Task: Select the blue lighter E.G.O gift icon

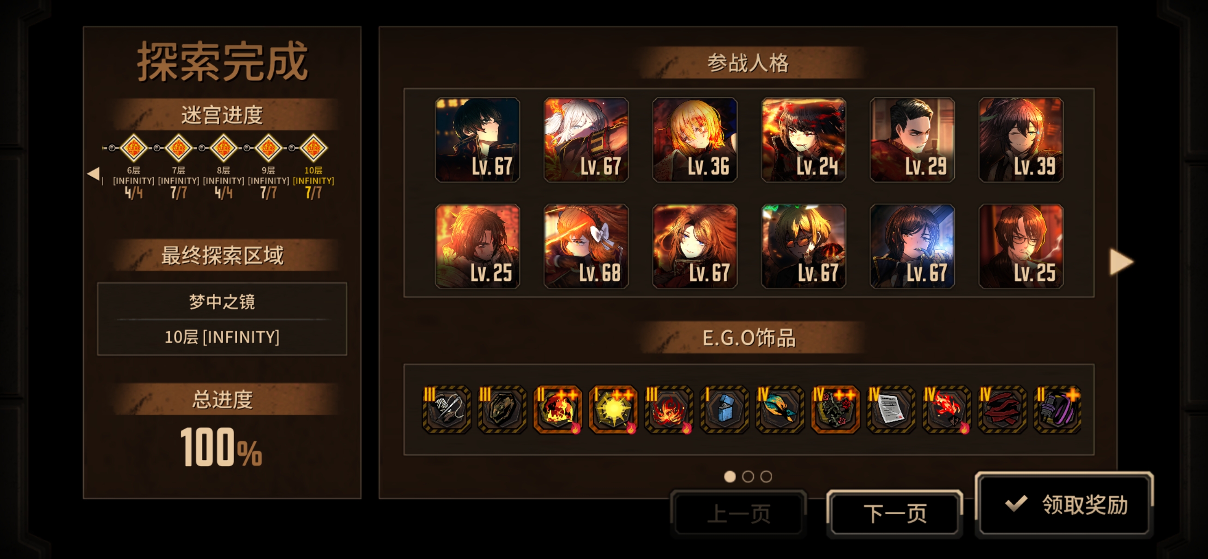Action: (x=724, y=410)
